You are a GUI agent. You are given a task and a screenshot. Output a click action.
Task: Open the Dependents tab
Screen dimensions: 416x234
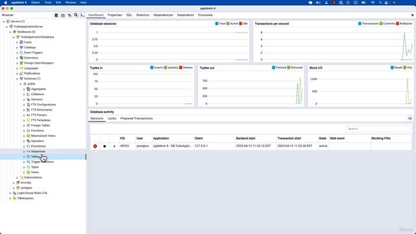click(185, 15)
